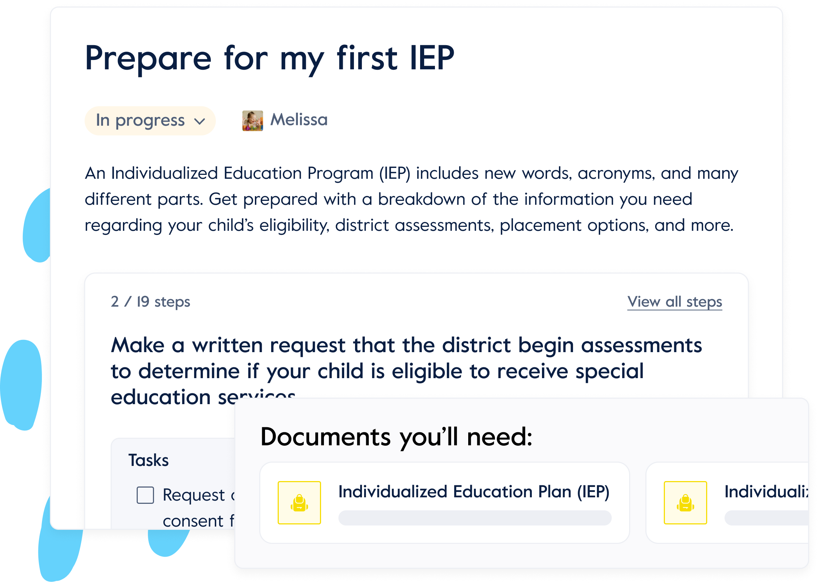Open the View all steps link
820x584 pixels.
click(x=675, y=302)
